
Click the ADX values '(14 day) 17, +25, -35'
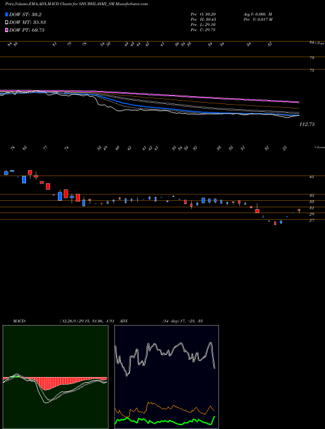(183, 321)
